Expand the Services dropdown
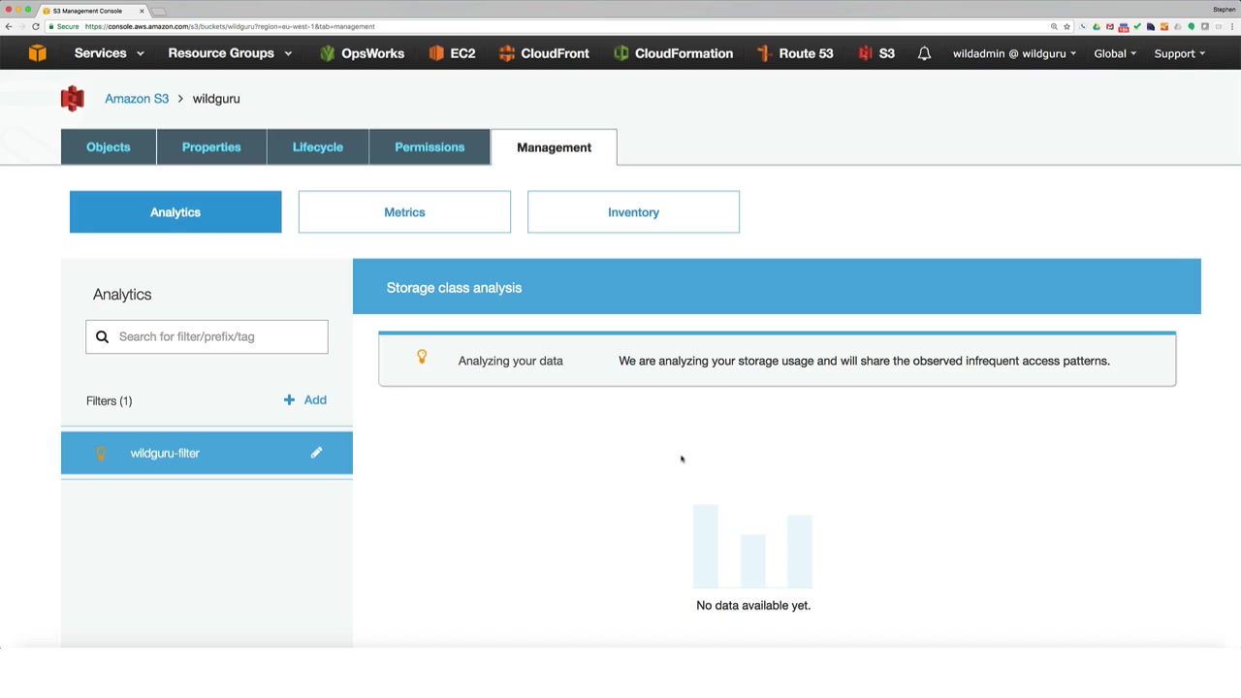This screenshot has height=698, width=1241. [x=110, y=53]
